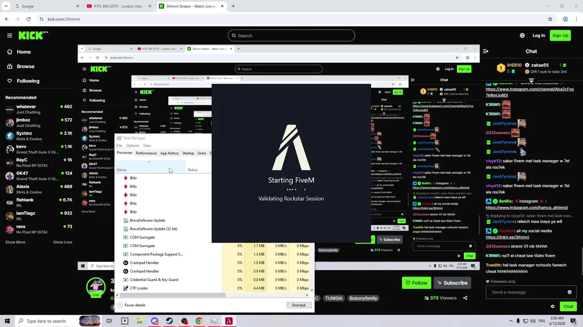
Task: Open the language globe selector
Action: (522, 35)
